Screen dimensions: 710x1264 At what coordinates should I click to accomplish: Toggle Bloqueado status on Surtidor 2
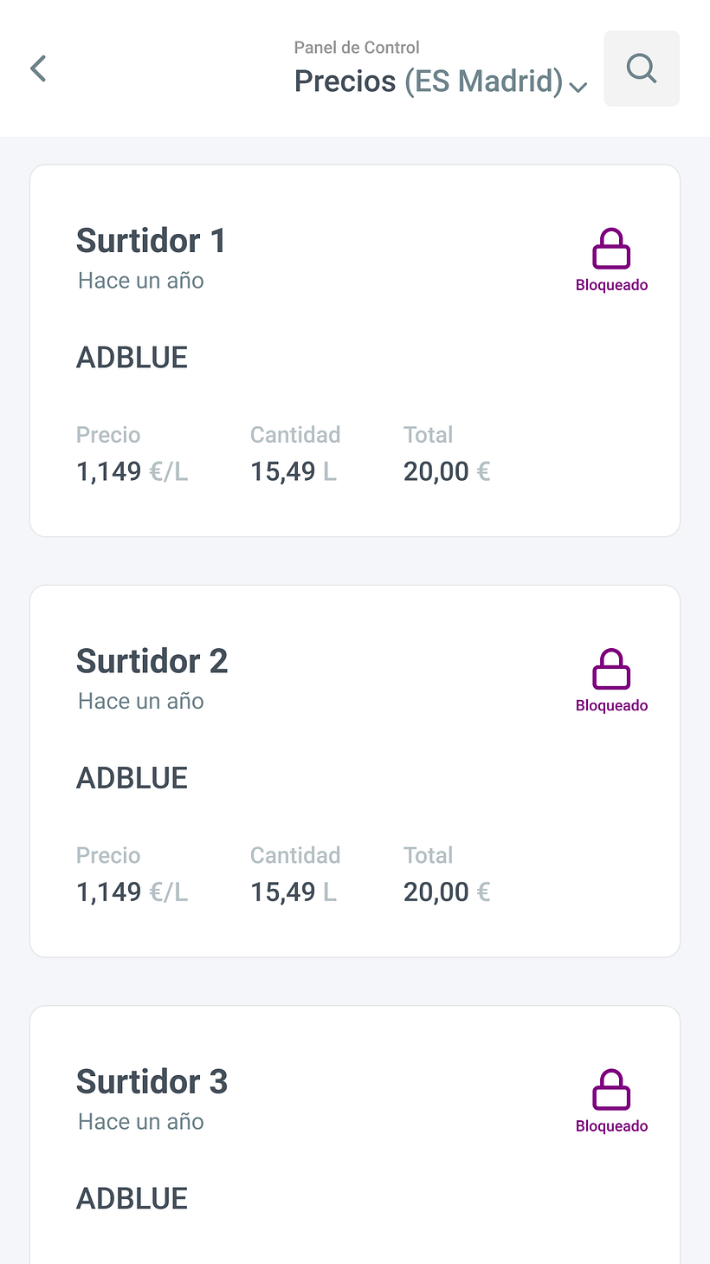611,705
